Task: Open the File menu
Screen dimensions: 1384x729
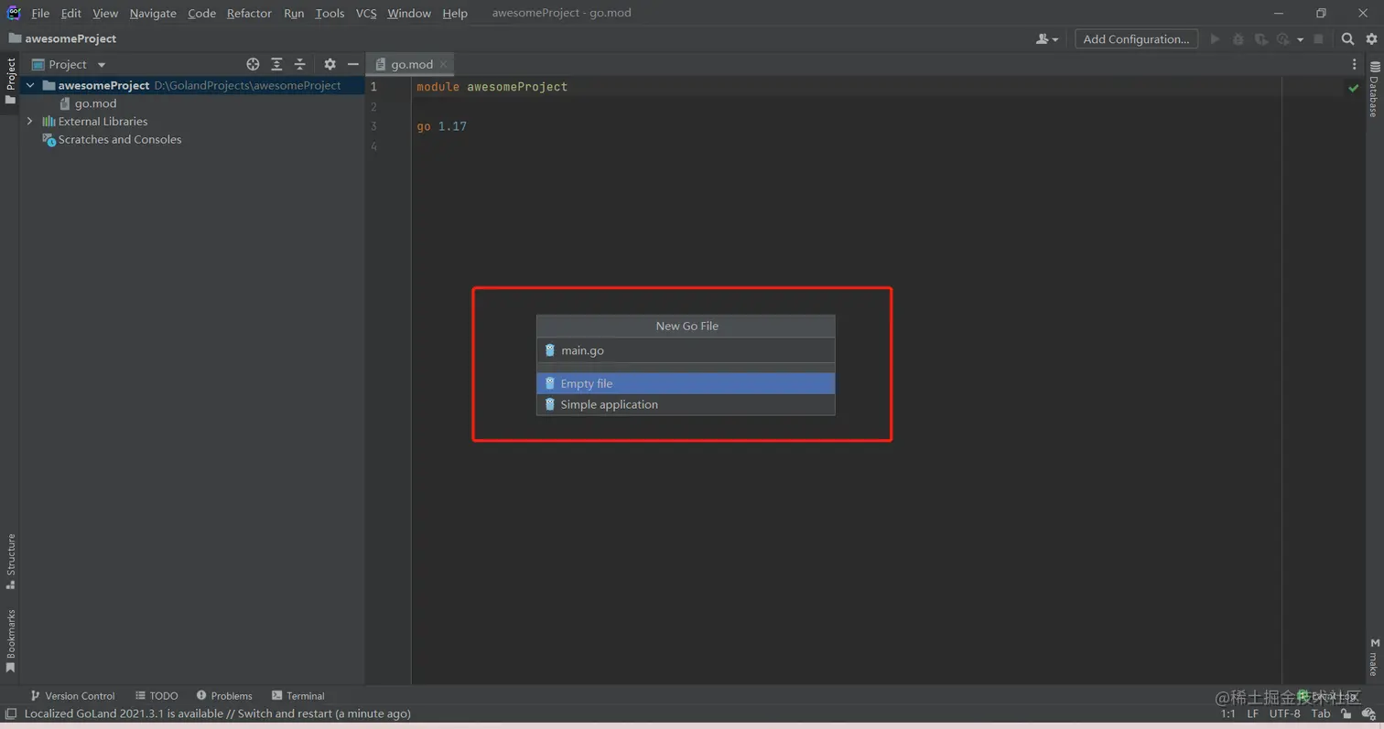Action: tap(40, 13)
